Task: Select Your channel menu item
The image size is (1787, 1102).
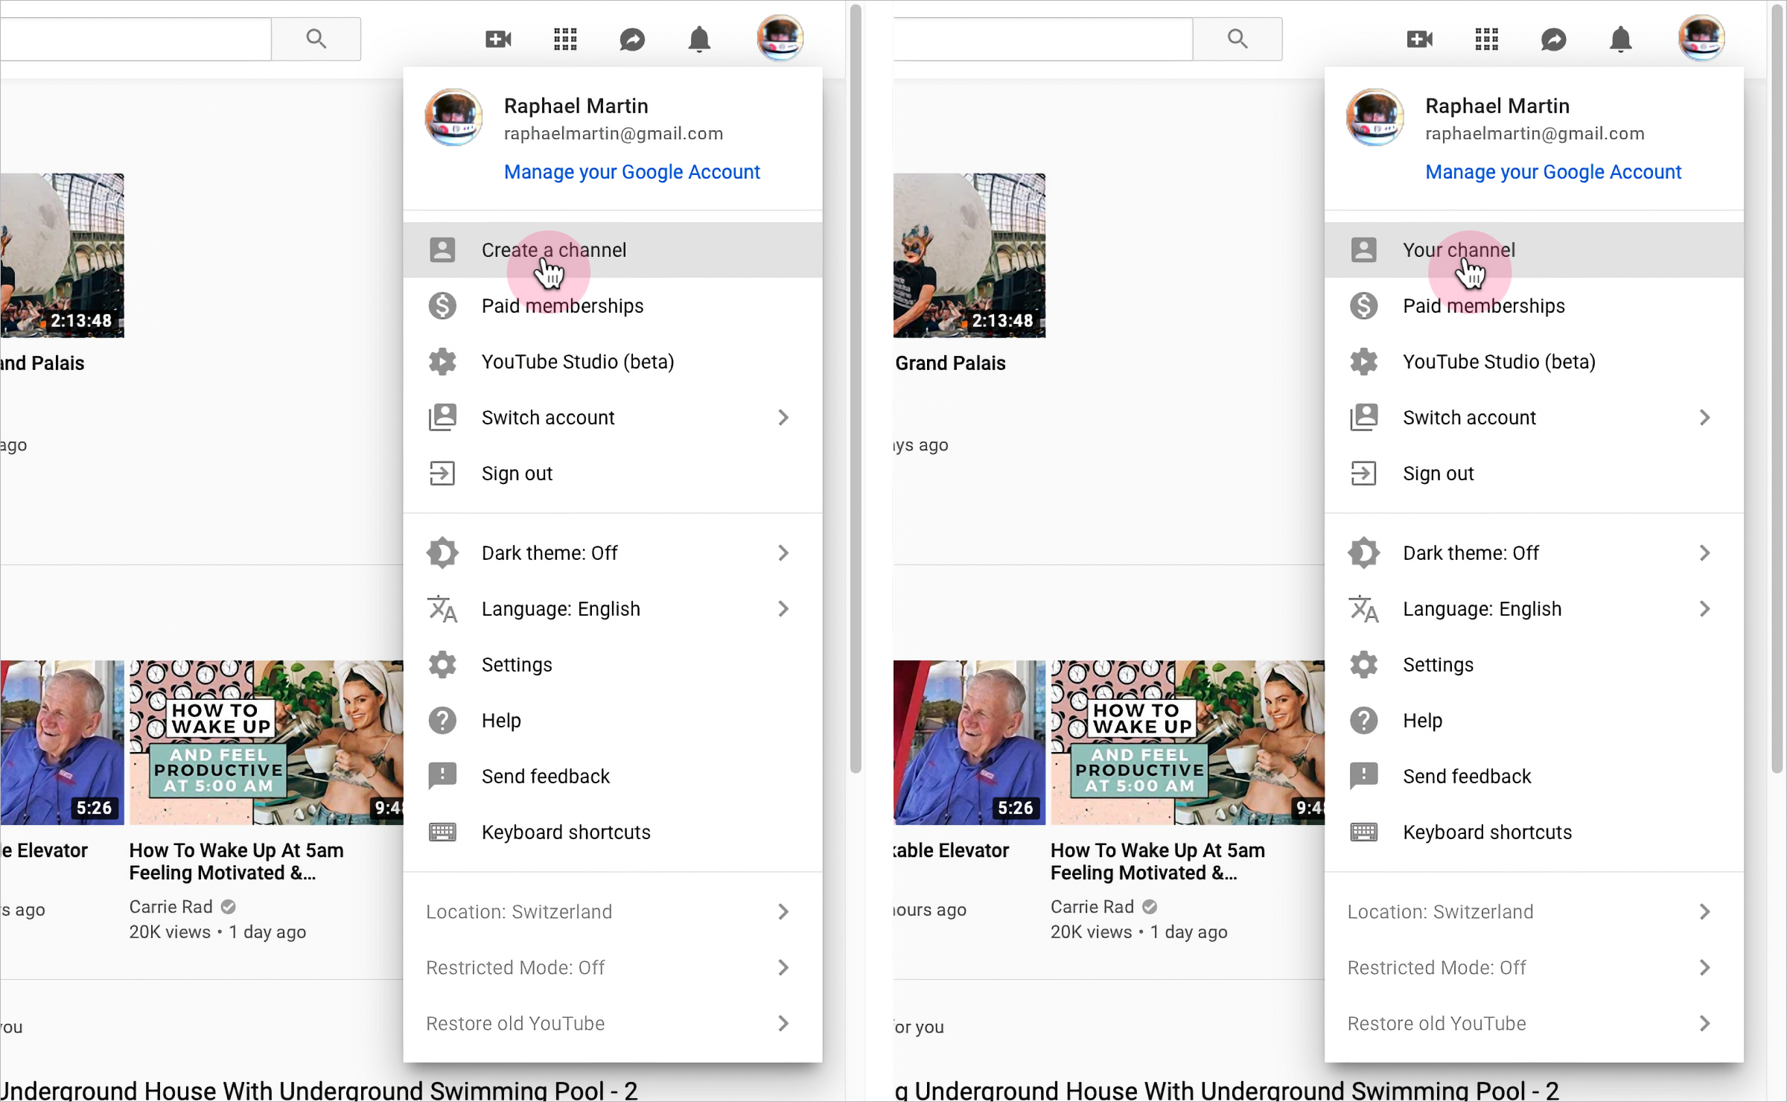Action: [x=1534, y=250]
